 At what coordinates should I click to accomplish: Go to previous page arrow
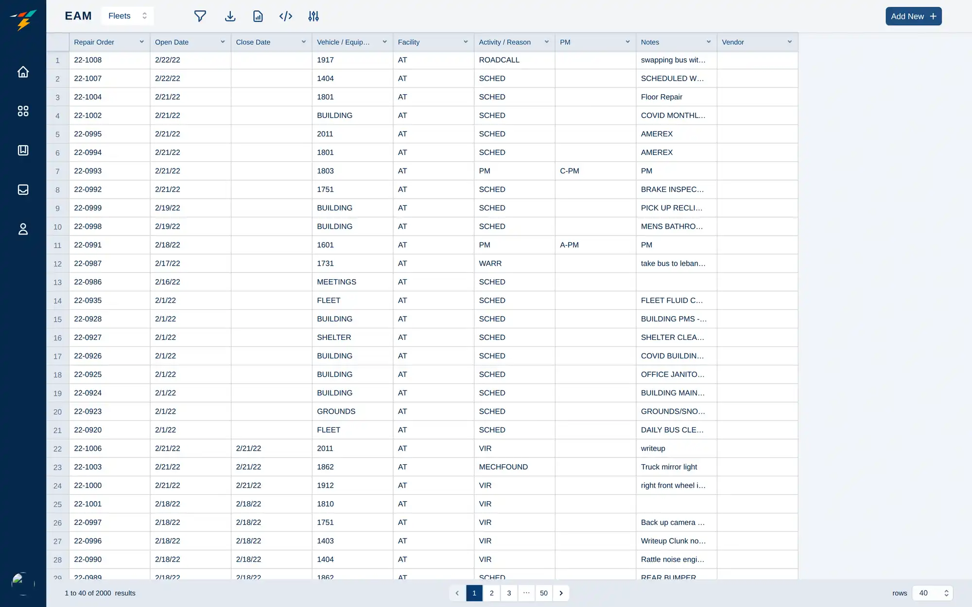(457, 593)
